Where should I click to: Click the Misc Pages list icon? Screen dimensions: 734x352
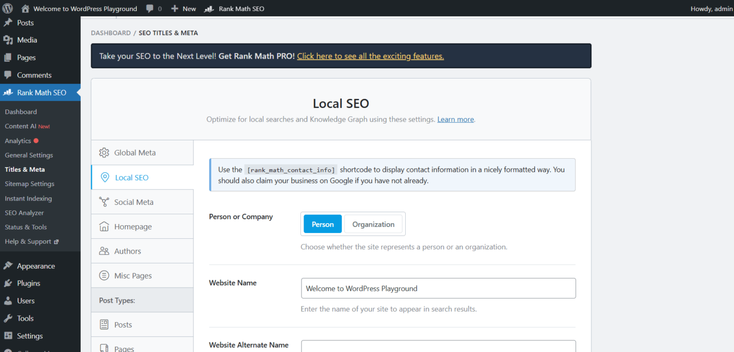point(104,276)
